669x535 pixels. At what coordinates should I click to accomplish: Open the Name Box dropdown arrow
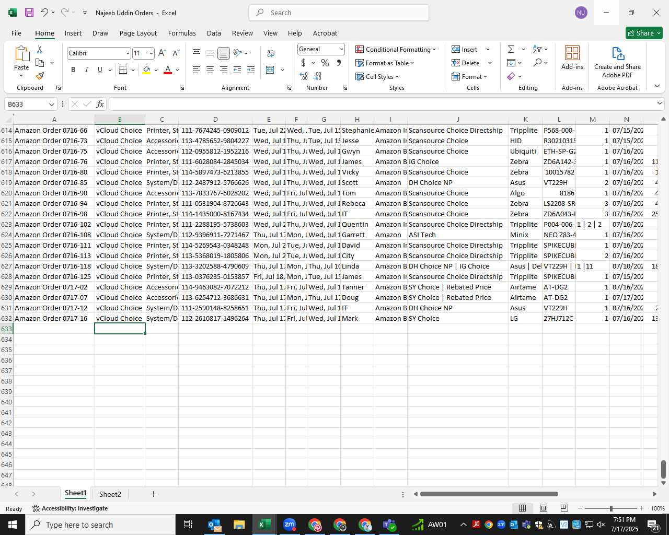(x=51, y=104)
